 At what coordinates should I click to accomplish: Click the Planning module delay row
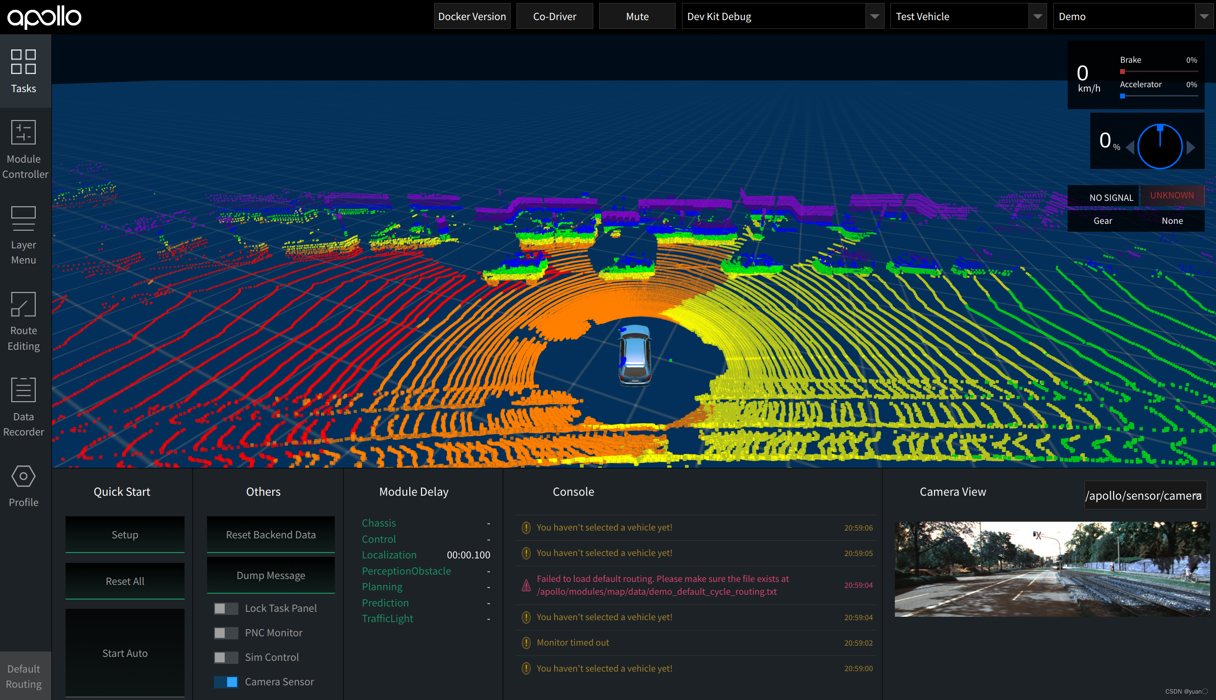tap(426, 587)
